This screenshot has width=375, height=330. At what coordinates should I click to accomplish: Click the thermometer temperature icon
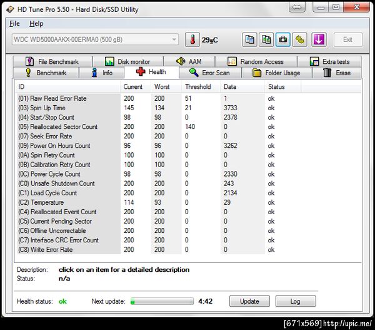(192, 39)
